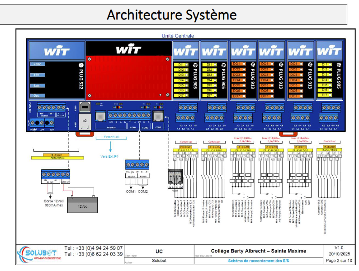Click the blue arrow pointing to Vers Ext P4

click(x=110, y=147)
